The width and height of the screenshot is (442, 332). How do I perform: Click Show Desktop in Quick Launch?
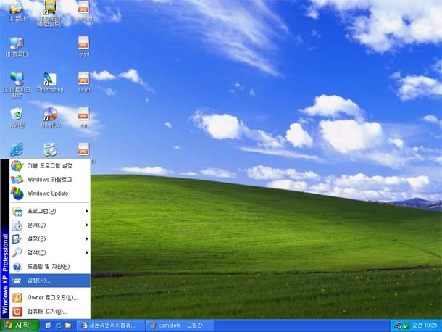tap(49, 325)
